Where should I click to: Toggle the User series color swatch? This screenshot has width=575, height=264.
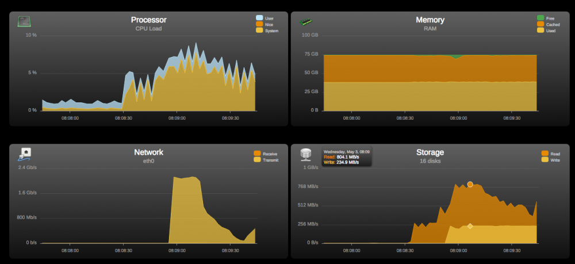(259, 18)
